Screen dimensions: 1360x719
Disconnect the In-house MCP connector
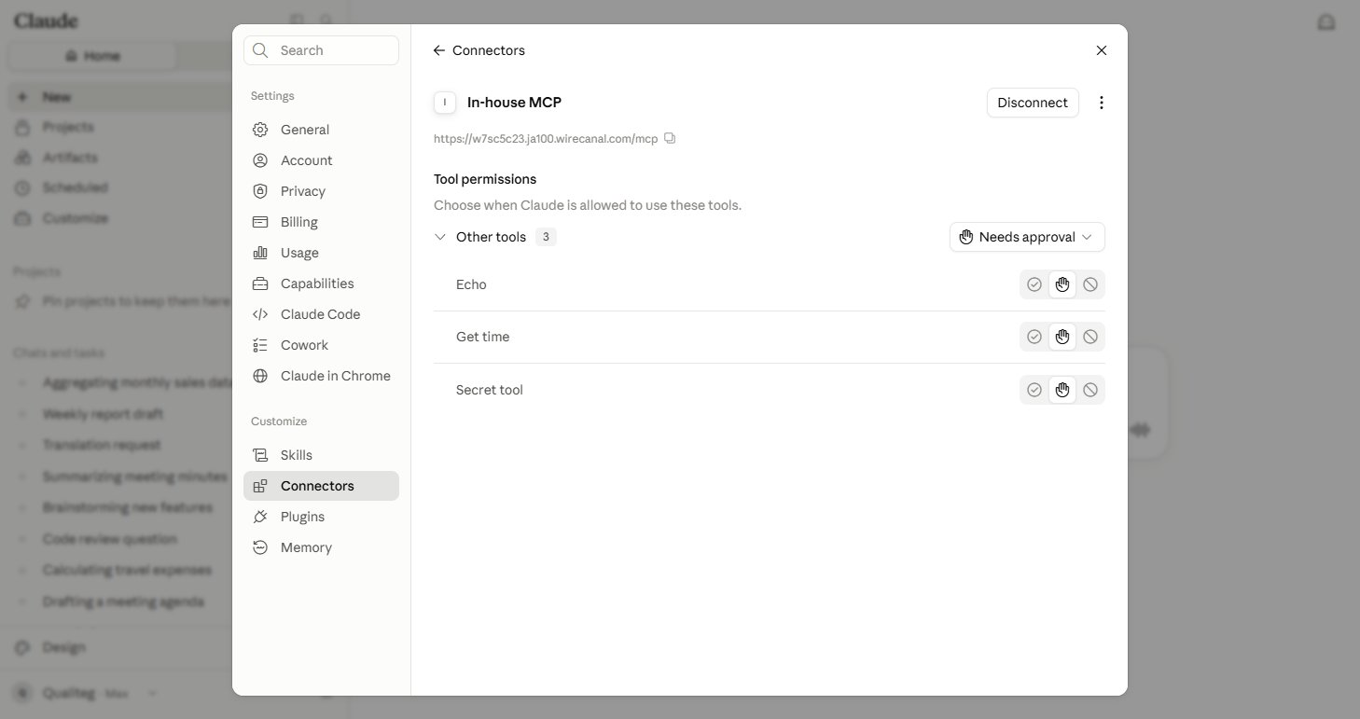(x=1033, y=103)
